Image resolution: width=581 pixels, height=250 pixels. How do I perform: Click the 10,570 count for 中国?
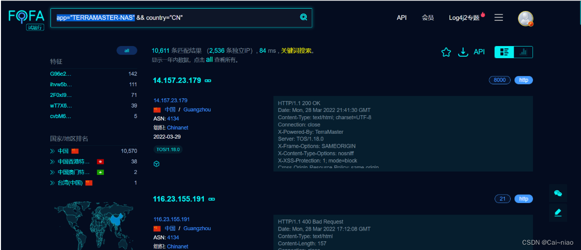tap(129, 151)
